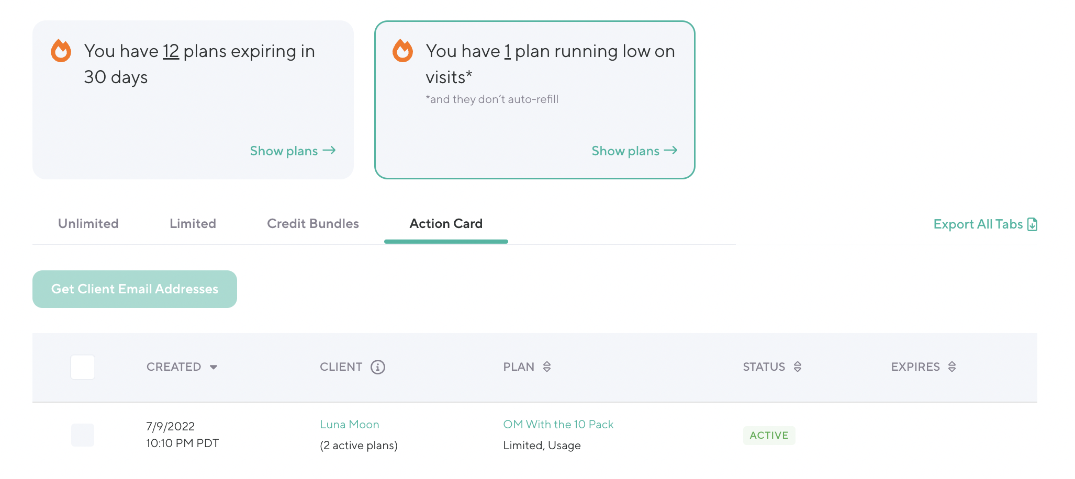Screen dimensions: 1075x479
Task: Switch to the Unlimited tab
Action: coord(88,224)
